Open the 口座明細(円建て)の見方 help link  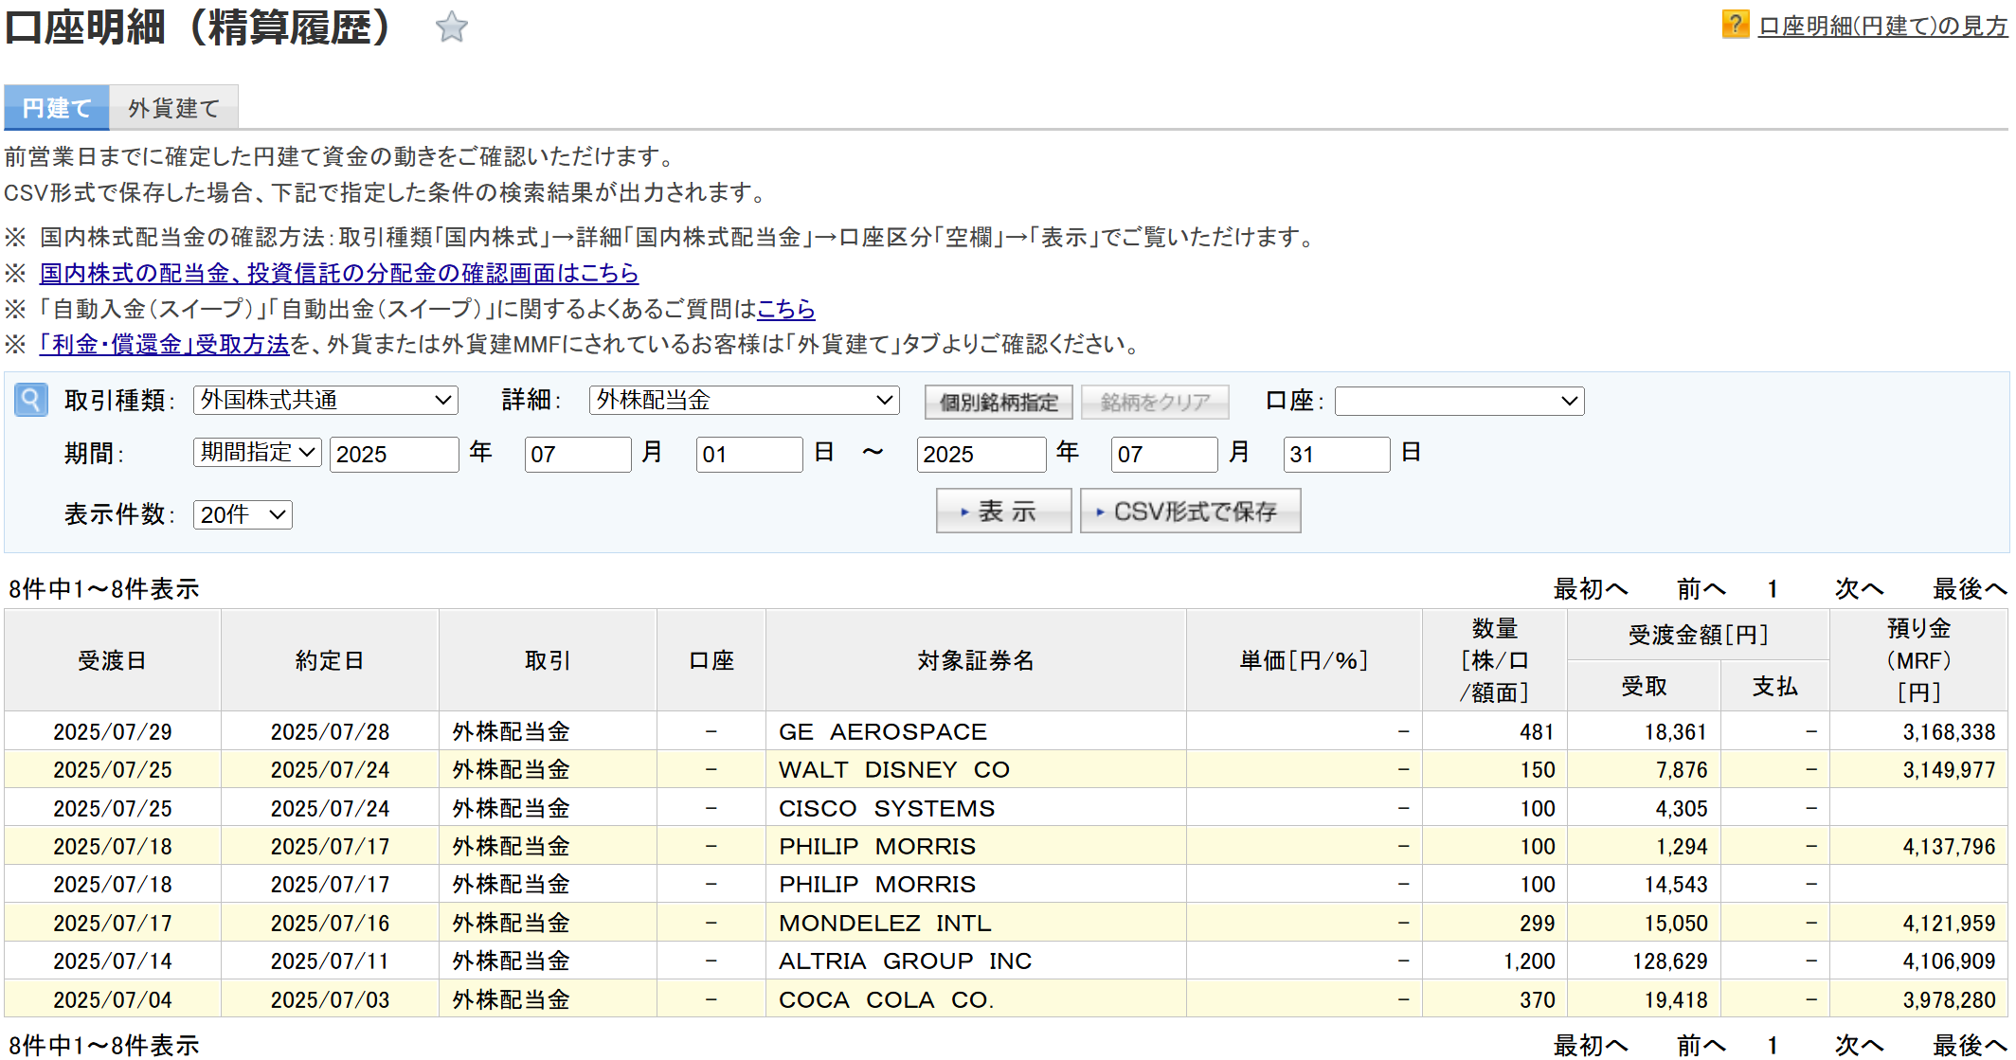(1882, 26)
